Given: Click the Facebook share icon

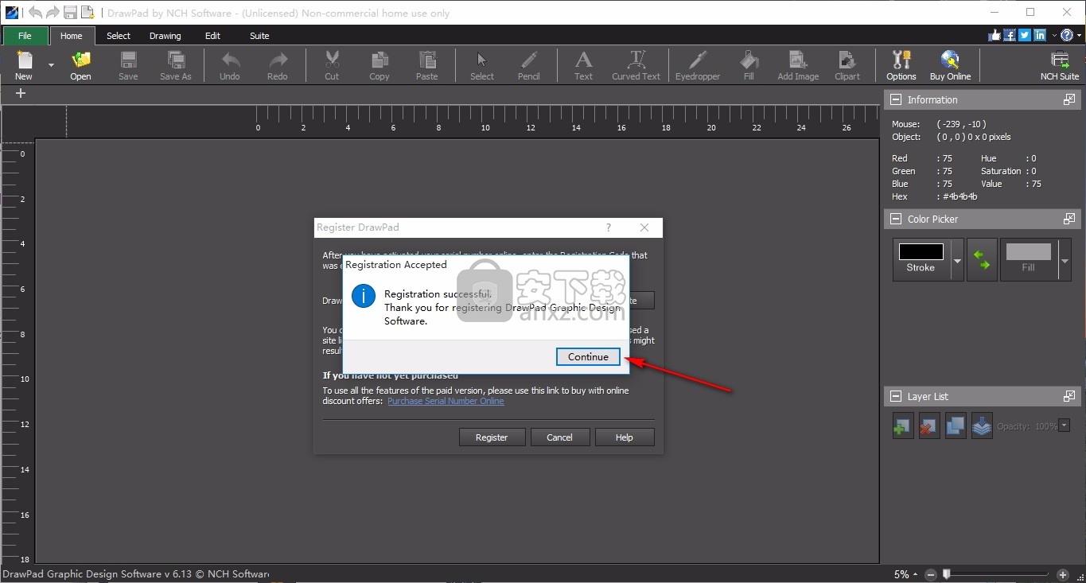Looking at the screenshot, I should click(x=1010, y=35).
